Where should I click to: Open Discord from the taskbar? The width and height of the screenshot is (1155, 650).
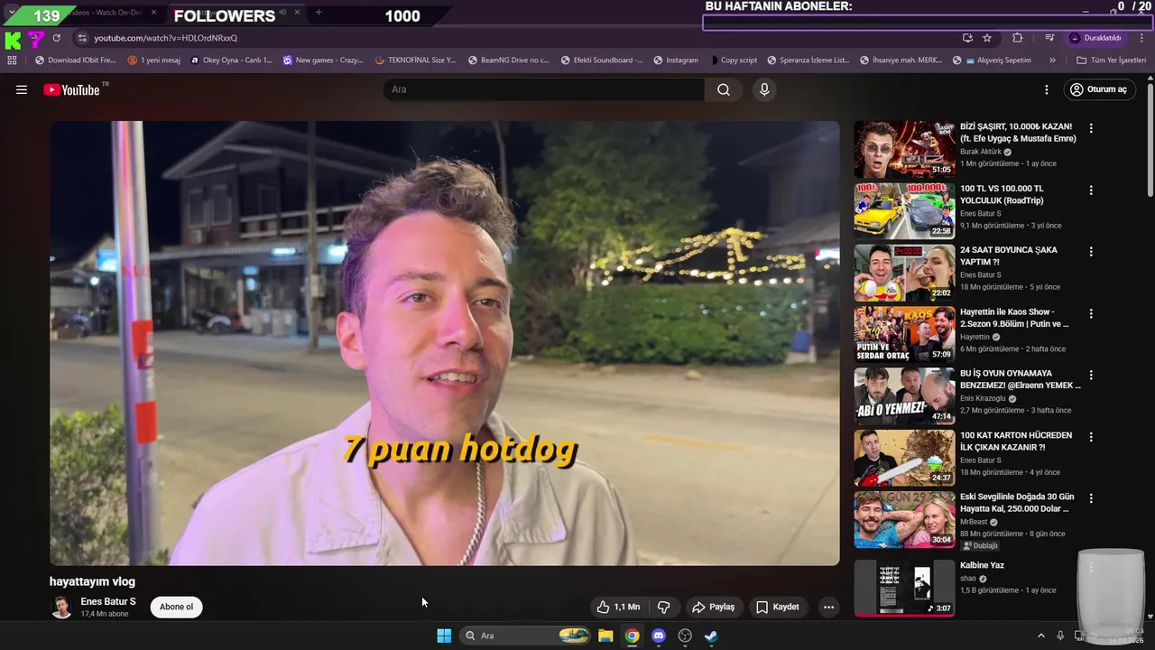point(659,636)
